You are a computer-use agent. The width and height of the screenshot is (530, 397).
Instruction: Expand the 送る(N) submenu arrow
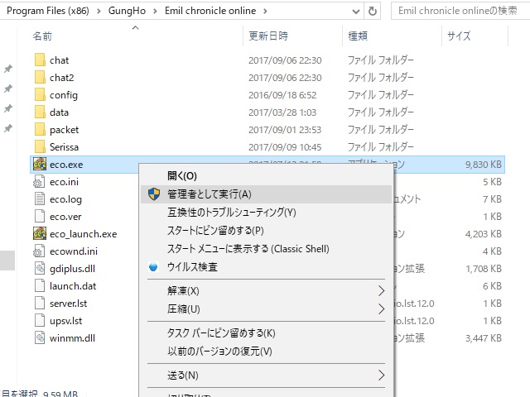pyautogui.click(x=381, y=375)
